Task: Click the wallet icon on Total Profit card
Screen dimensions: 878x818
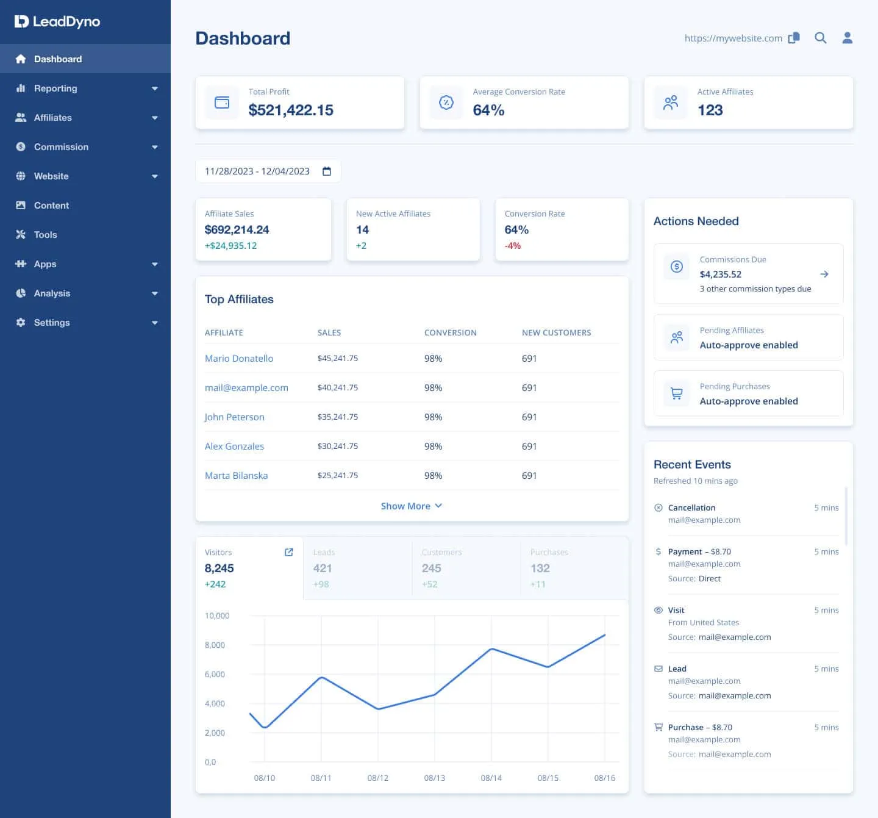Action: point(222,102)
